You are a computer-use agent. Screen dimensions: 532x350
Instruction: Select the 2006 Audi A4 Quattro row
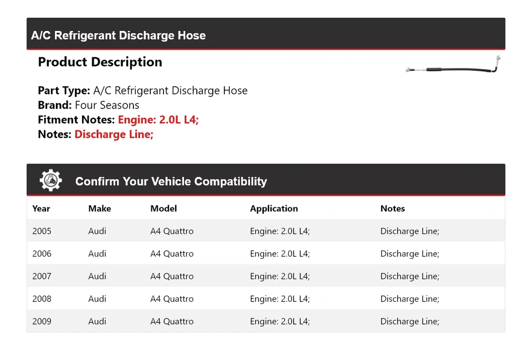click(266, 253)
